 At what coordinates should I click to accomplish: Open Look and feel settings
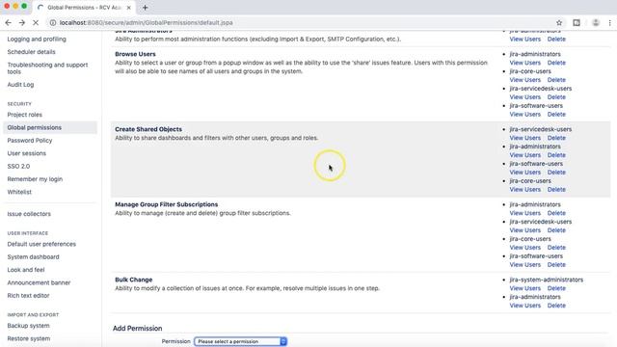[x=26, y=270]
